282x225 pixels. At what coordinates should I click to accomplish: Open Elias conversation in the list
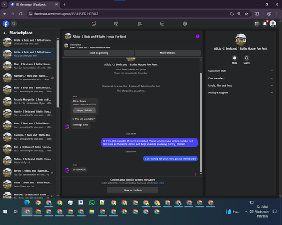28,89
